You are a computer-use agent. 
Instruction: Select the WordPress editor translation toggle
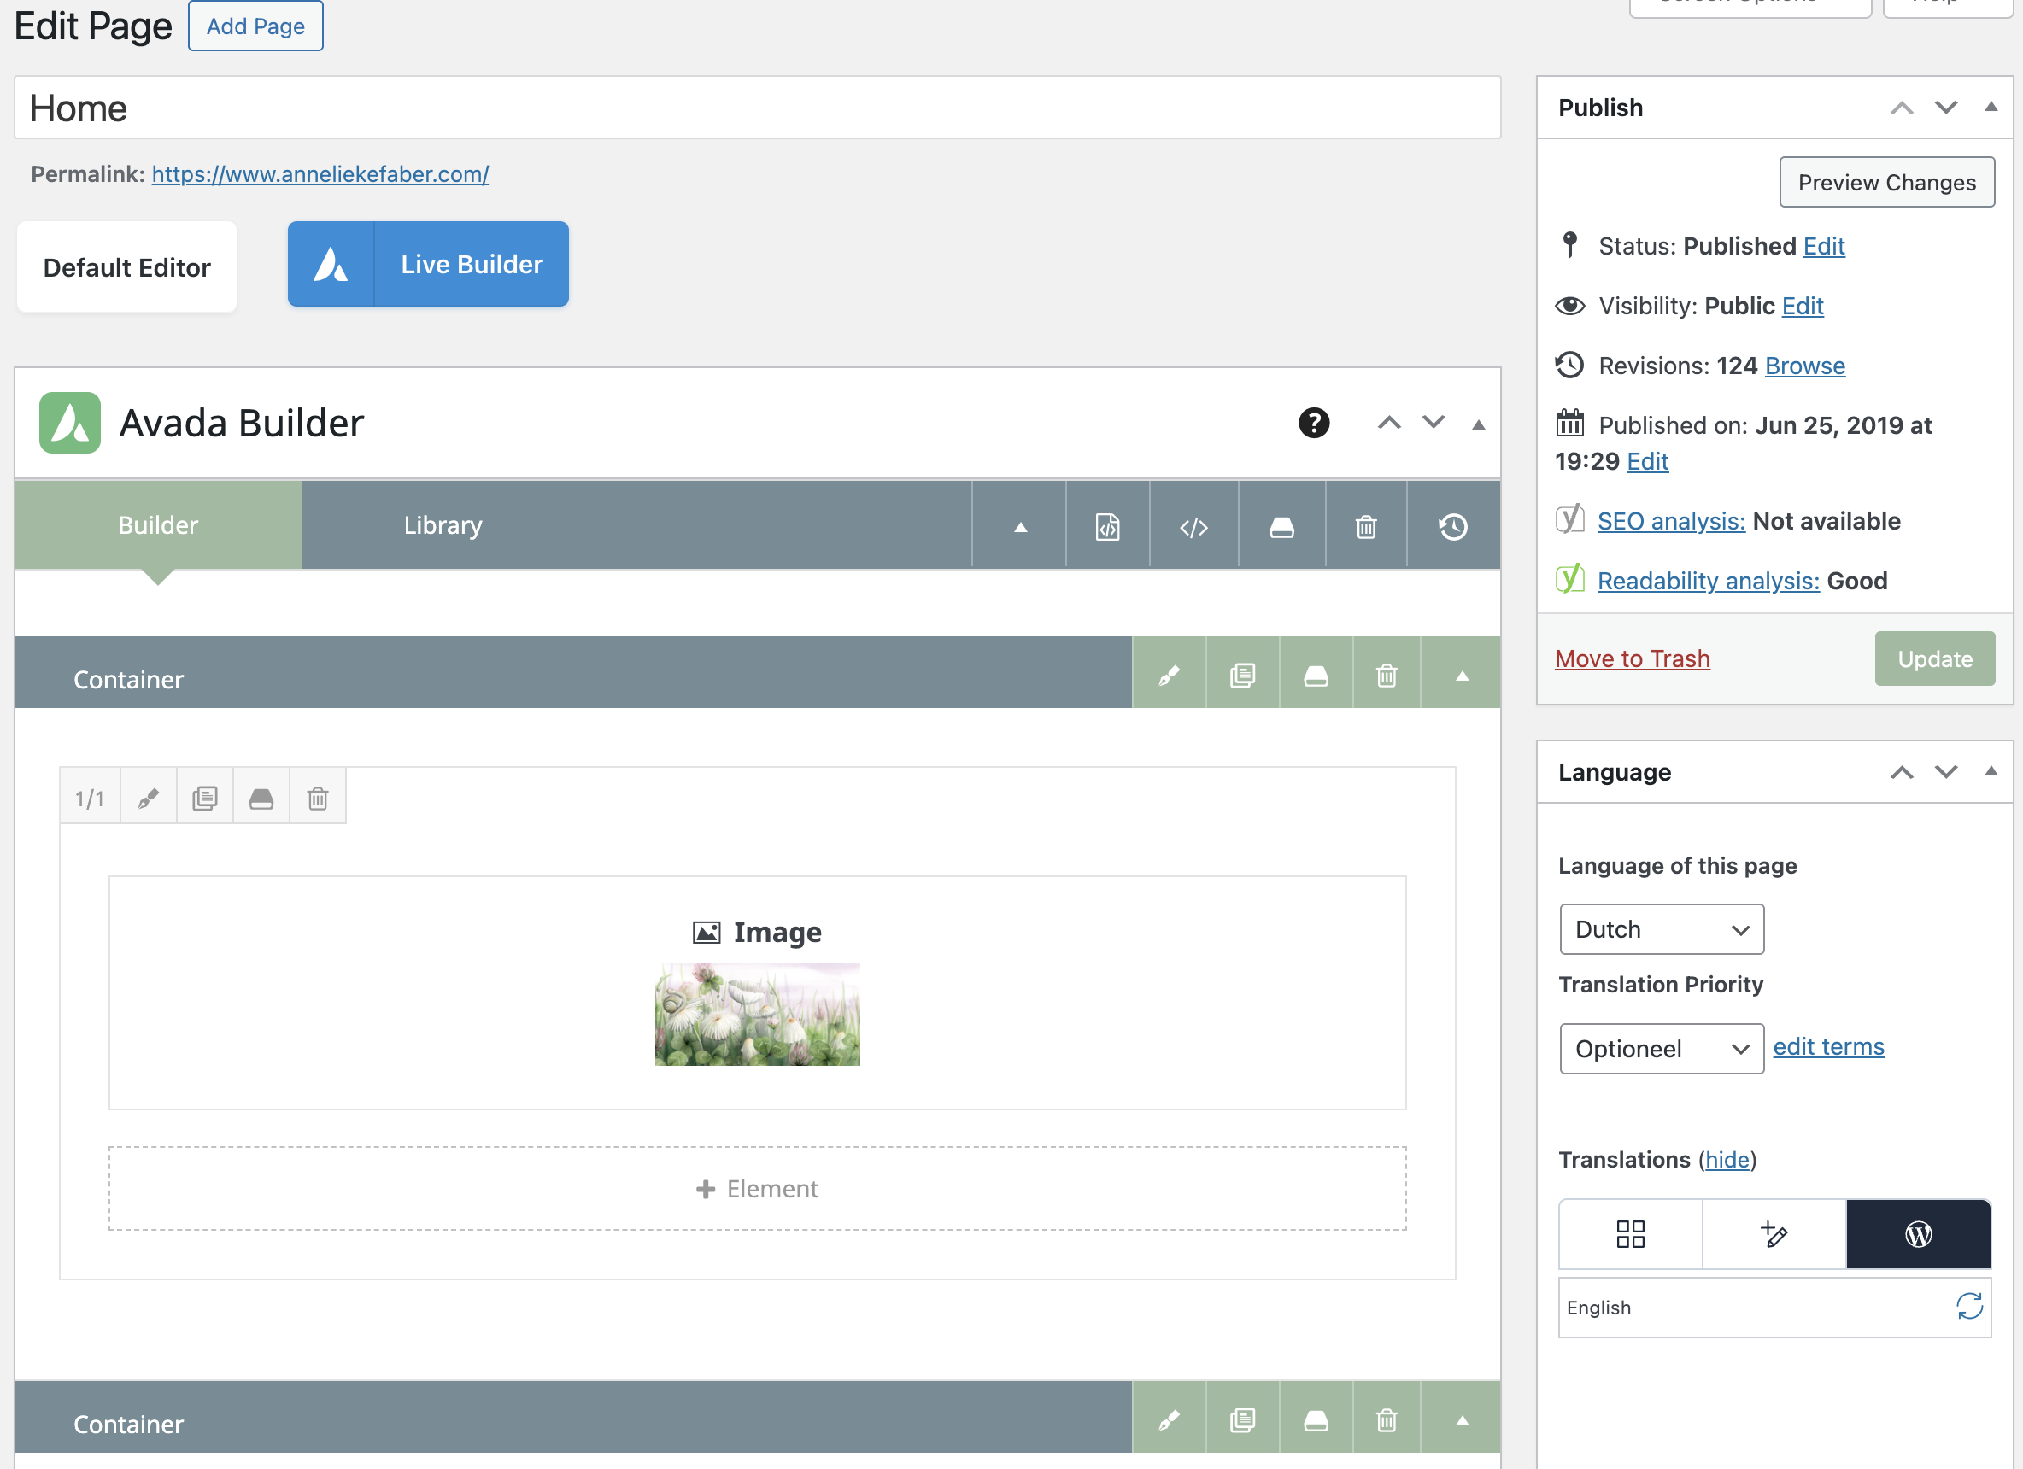1918,1234
